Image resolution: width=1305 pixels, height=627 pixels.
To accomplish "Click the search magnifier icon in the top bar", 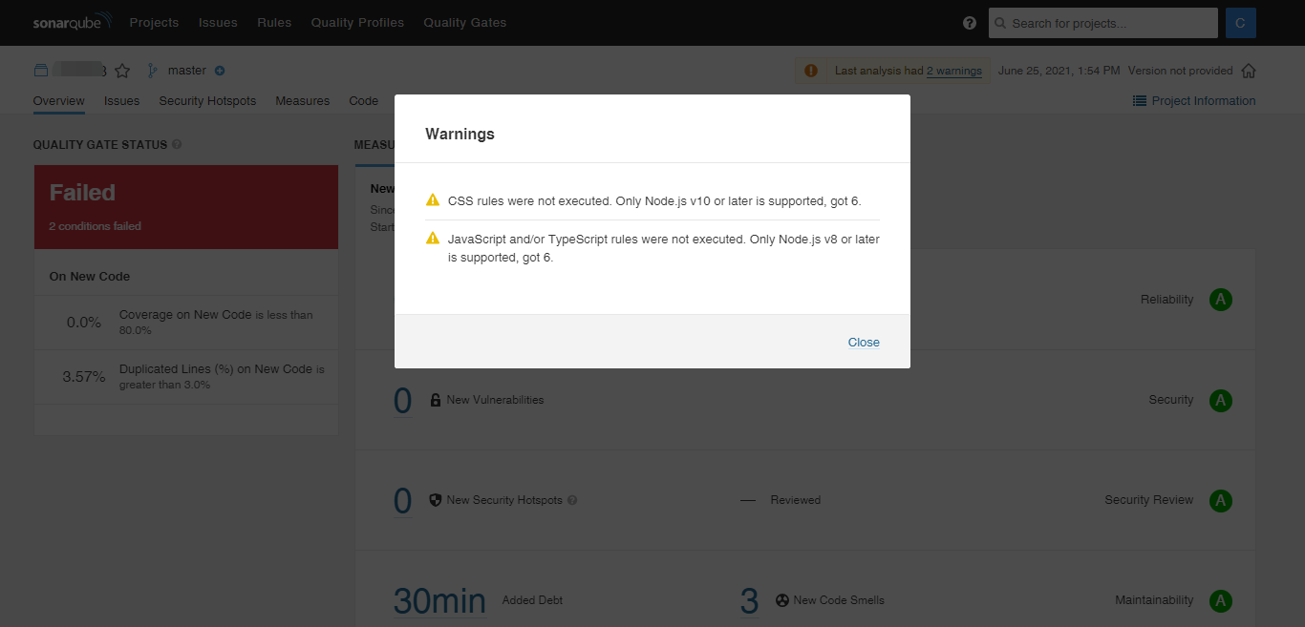I will pos(999,22).
